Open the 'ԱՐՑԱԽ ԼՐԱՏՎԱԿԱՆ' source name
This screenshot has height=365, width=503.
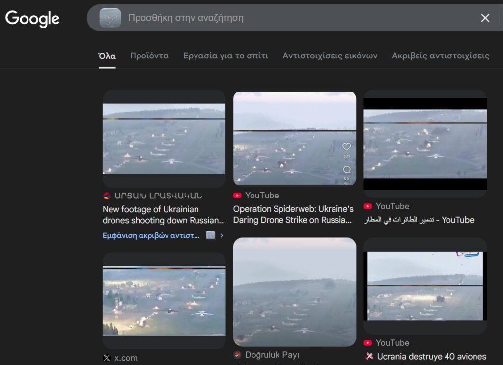pos(159,196)
